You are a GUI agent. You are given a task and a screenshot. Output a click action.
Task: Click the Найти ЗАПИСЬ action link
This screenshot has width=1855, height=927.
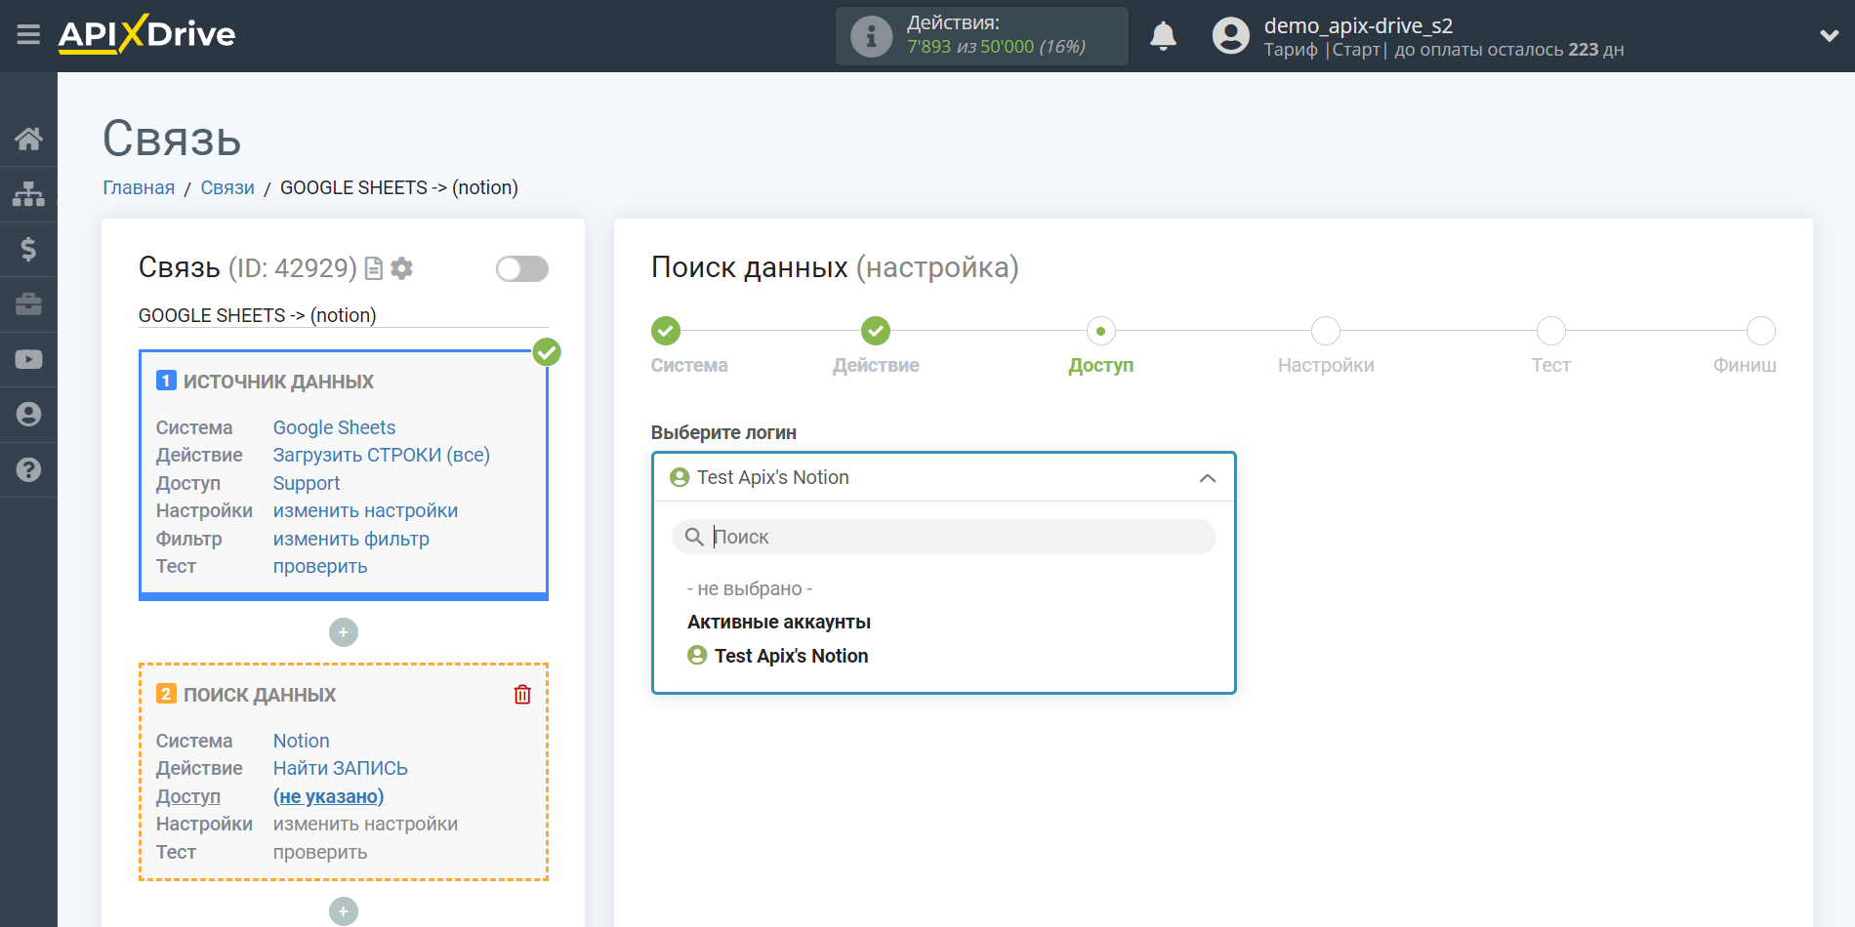pos(341,768)
